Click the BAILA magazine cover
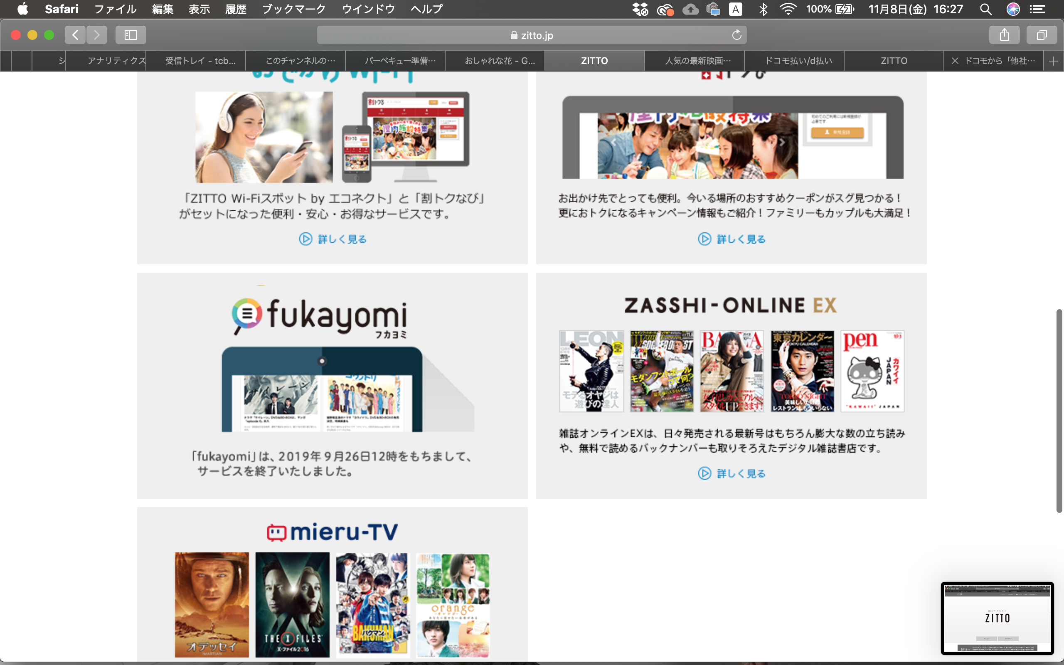This screenshot has width=1064, height=665. pos(731,371)
